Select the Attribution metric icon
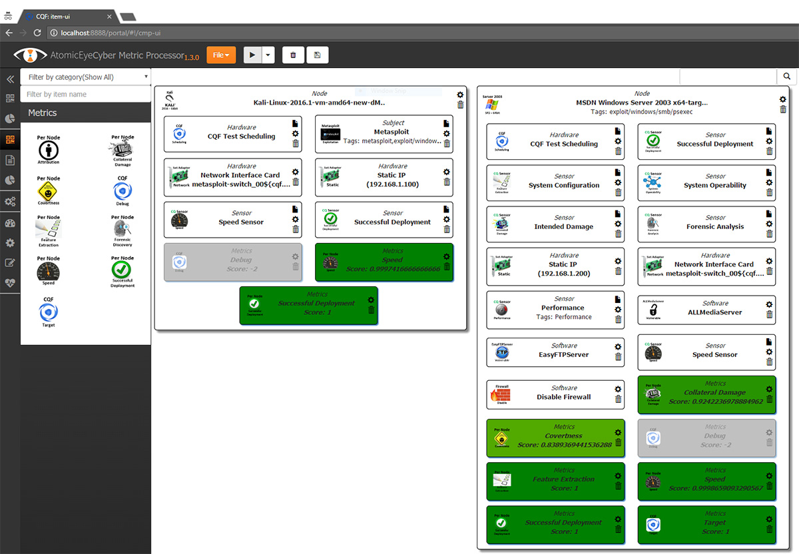 point(49,150)
